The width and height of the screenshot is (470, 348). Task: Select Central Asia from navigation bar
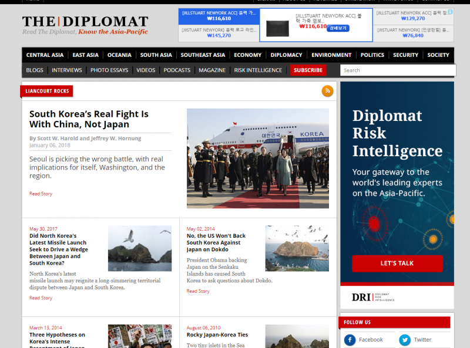point(45,55)
